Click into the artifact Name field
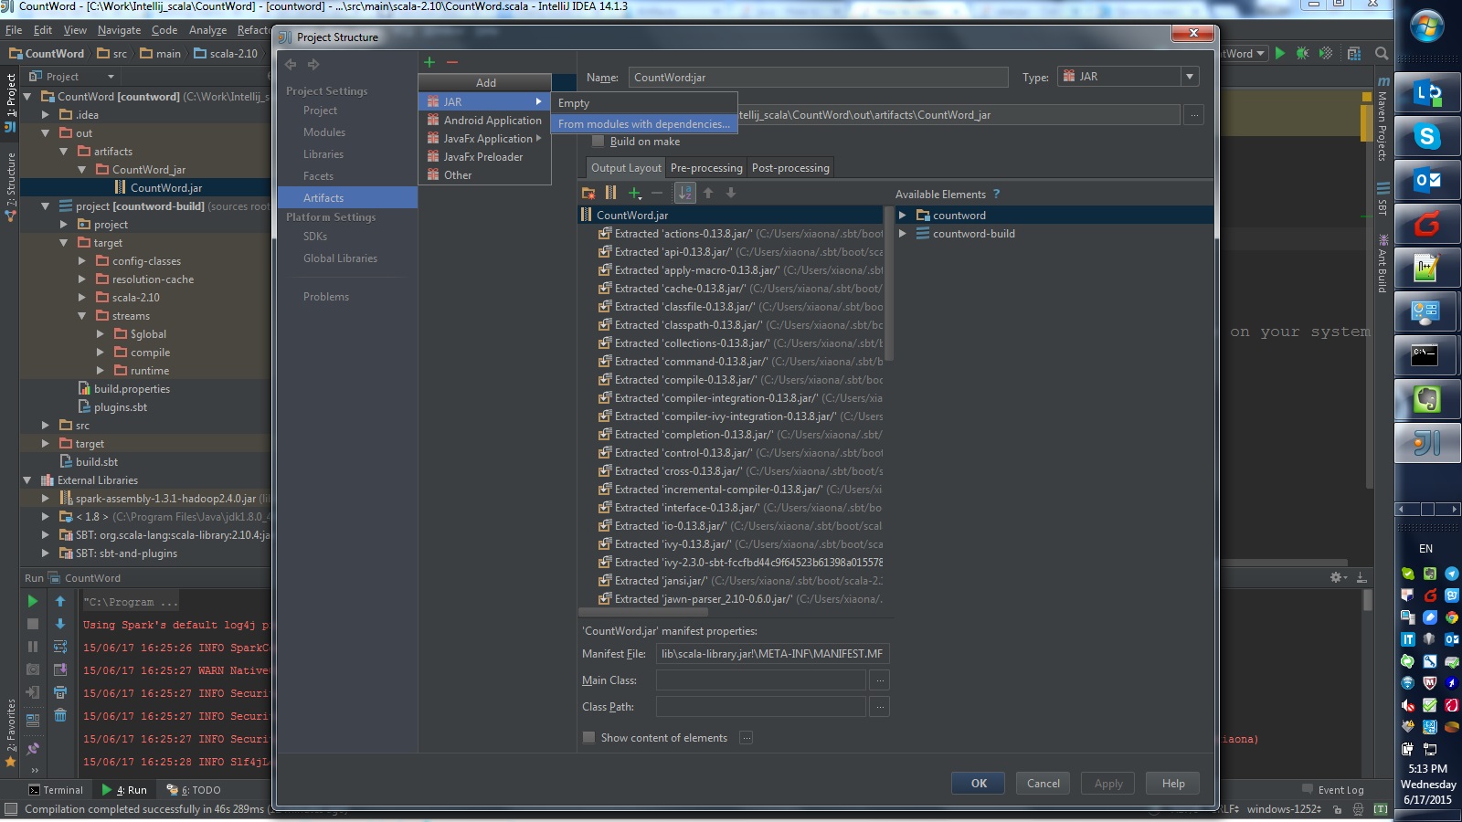Image resolution: width=1462 pixels, height=822 pixels. pyautogui.click(x=818, y=78)
